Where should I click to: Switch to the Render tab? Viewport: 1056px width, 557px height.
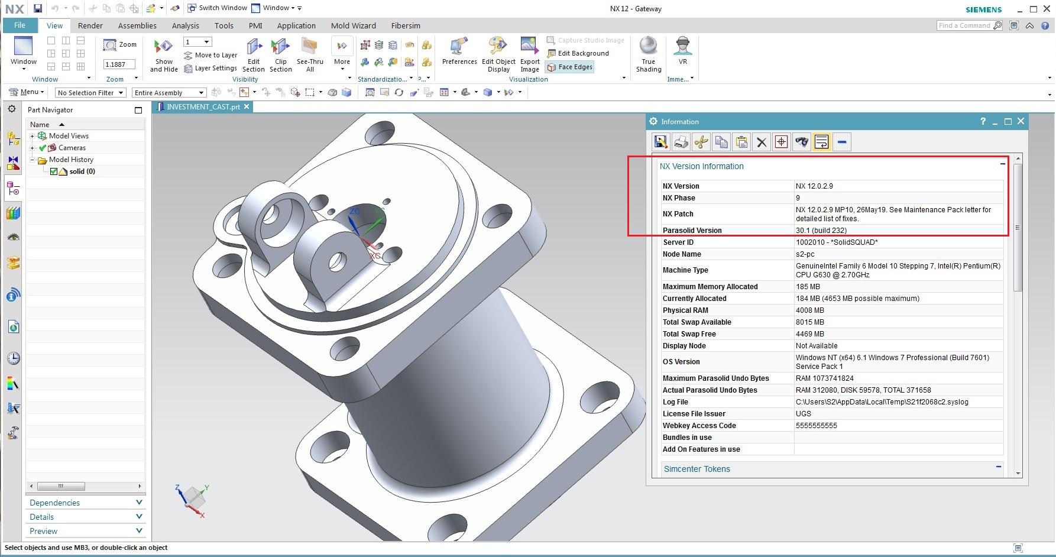point(90,25)
